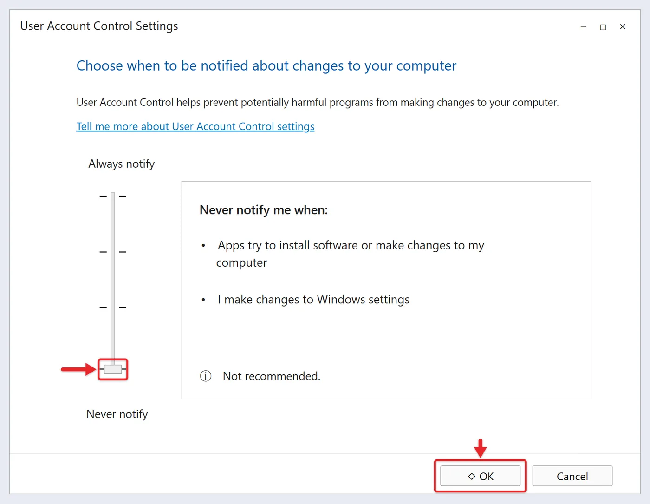The height and width of the screenshot is (504, 650).
Task: Click the slider thumb at Never notify
Action: point(113,369)
